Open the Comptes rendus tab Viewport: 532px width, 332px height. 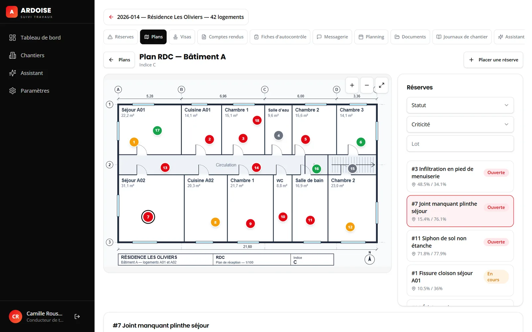[222, 37]
